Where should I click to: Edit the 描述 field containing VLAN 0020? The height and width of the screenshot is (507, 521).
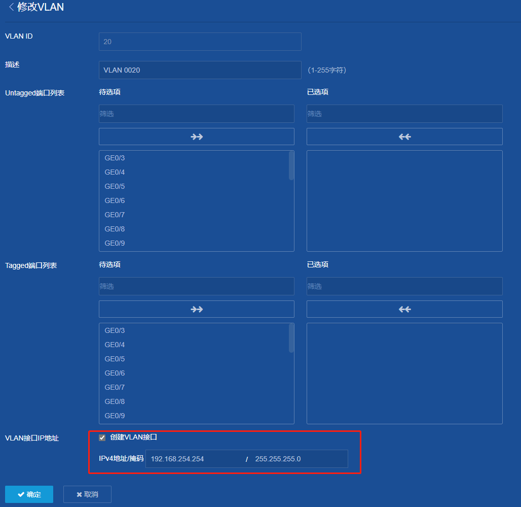click(200, 70)
